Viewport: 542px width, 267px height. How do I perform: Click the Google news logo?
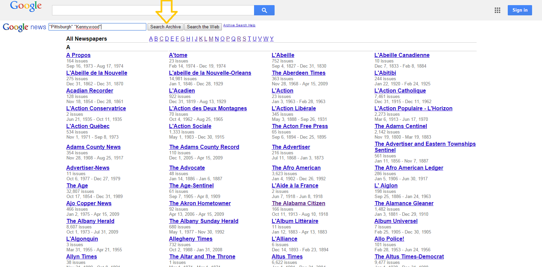coord(24,27)
